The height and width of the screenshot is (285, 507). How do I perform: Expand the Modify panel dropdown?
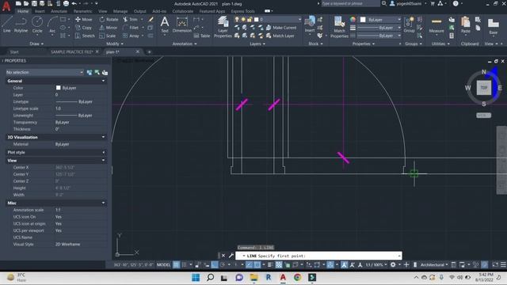coord(114,44)
